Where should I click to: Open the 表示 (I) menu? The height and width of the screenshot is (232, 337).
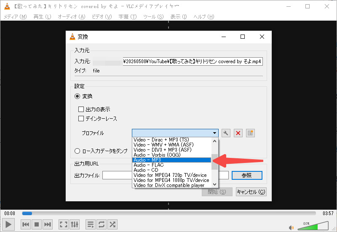coord(178,17)
